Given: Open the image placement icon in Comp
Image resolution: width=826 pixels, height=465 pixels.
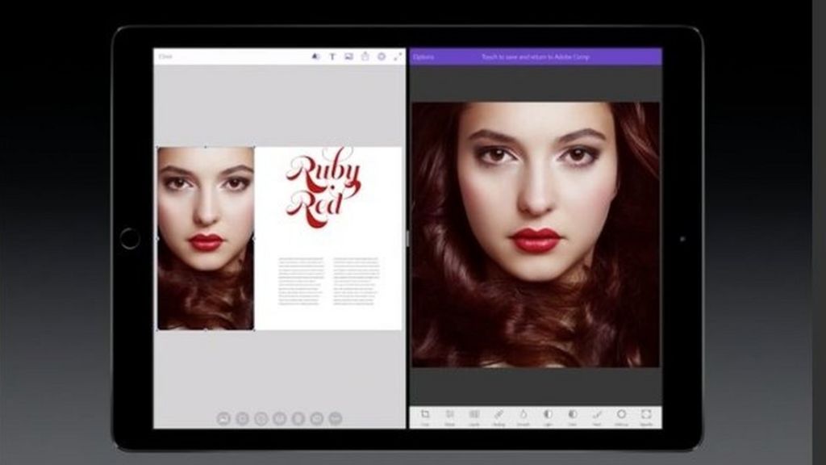Looking at the screenshot, I should coord(348,57).
